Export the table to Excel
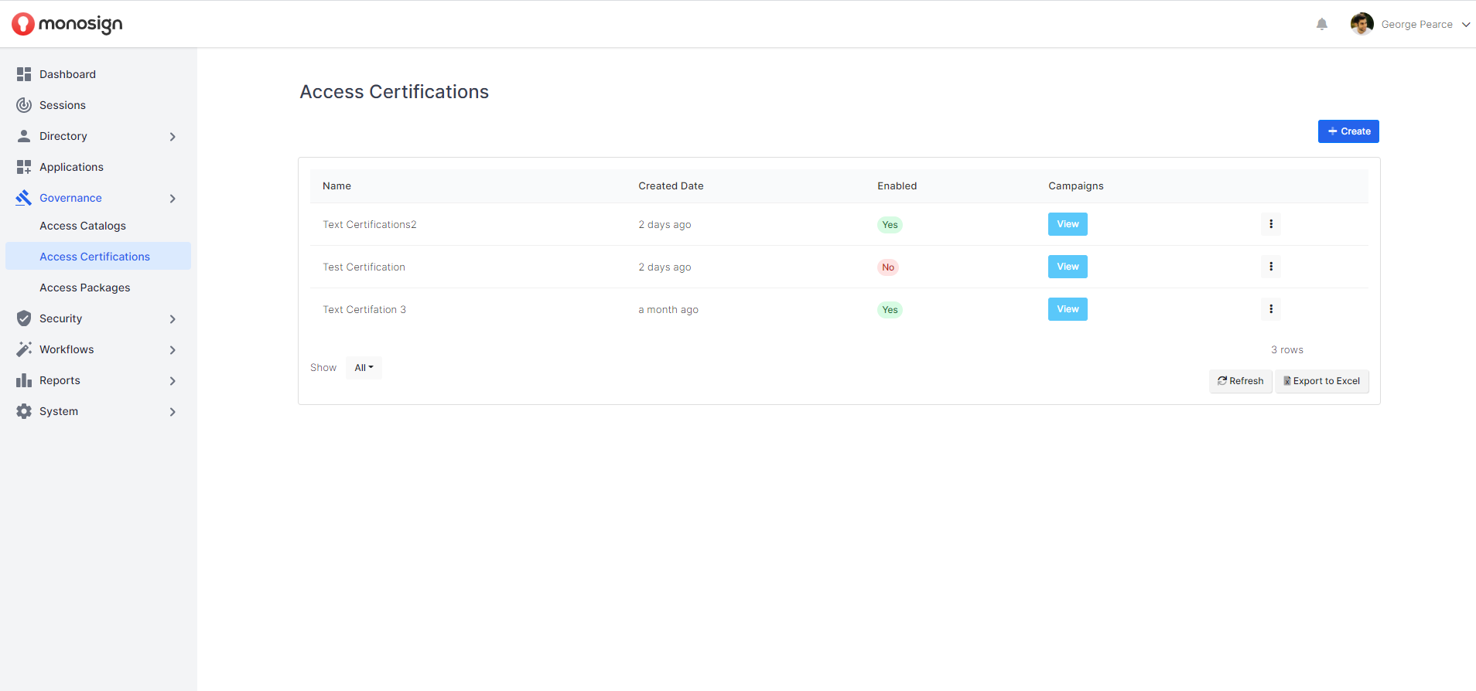Image resolution: width=1476 pixels, height=691 pixels. pos(1321,381)
